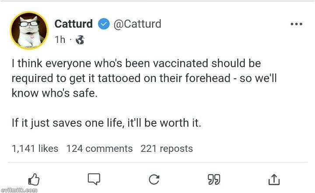Open Catturd's cat profile picture
The width and height of the screenshot is (315, 193).
coord(29,31)
